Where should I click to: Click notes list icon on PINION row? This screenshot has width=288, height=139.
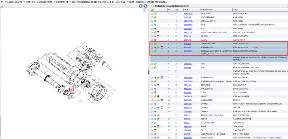coord(158,127)
